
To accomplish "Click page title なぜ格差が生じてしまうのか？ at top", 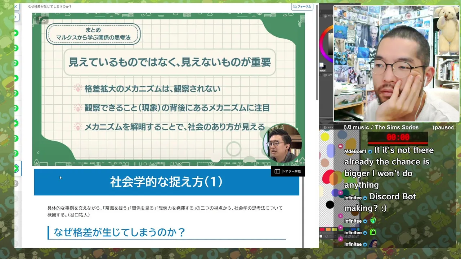I will 50,6.
